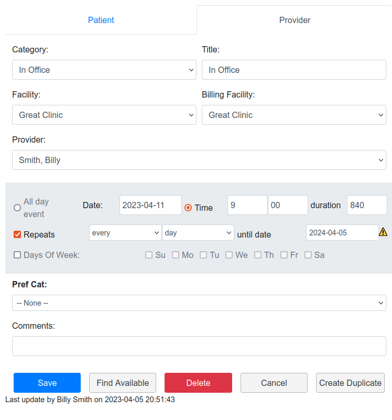Open the repeat unit dropdown showing day
Viewport: 392px width, 420px height.
click(x=198, y=232)
